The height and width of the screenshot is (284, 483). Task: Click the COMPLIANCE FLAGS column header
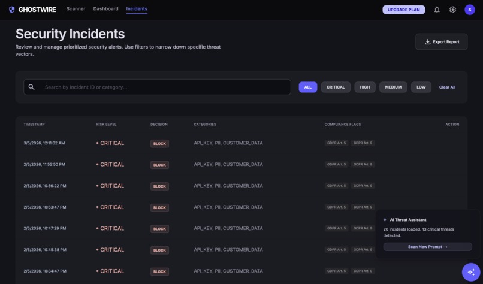[343, 125]
